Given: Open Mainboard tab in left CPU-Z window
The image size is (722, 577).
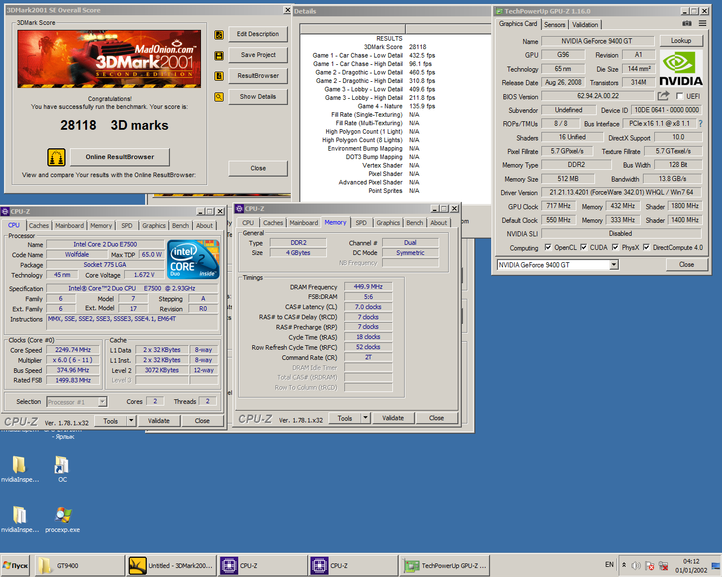Looking at the screenshot, I should [69, 226].
